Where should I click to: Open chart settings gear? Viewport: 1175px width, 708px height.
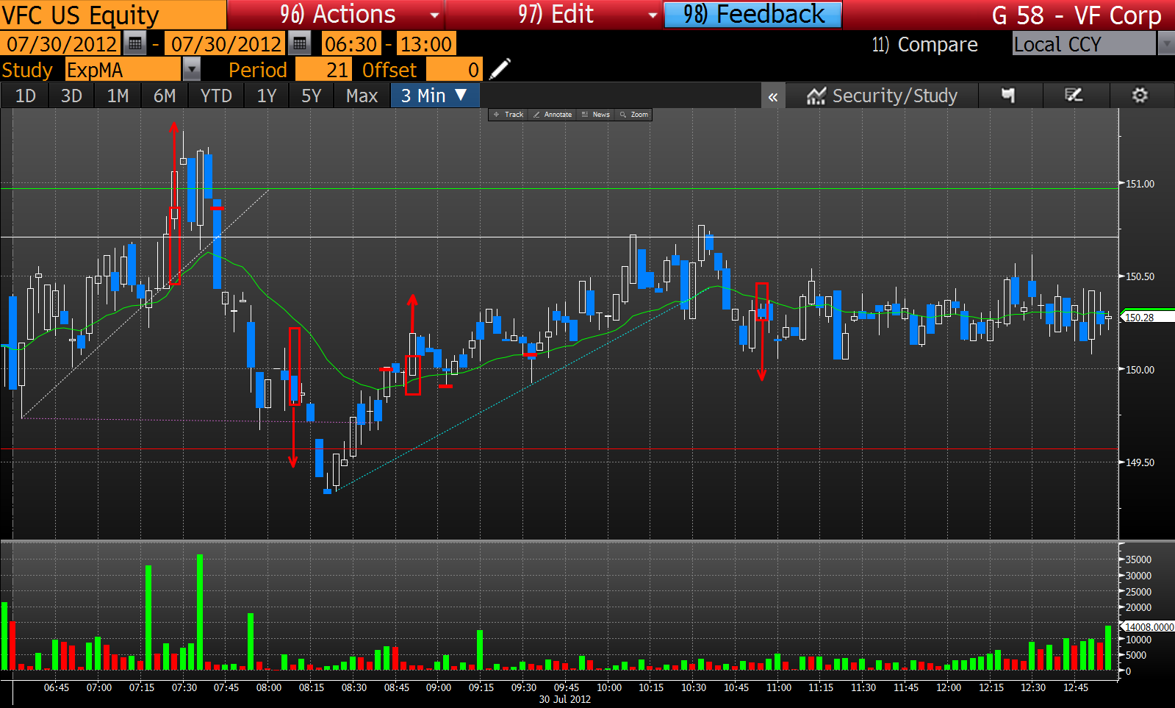pyautogui.click(x=1140, y=96)
